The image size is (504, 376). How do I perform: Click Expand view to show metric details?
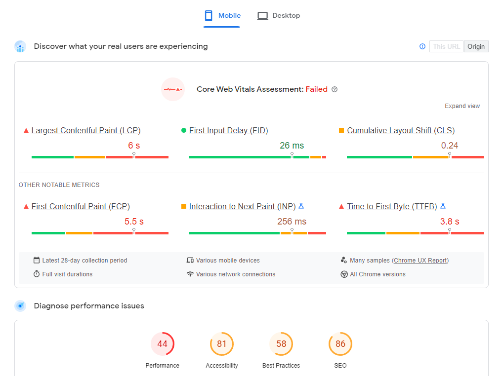[462, 106]
